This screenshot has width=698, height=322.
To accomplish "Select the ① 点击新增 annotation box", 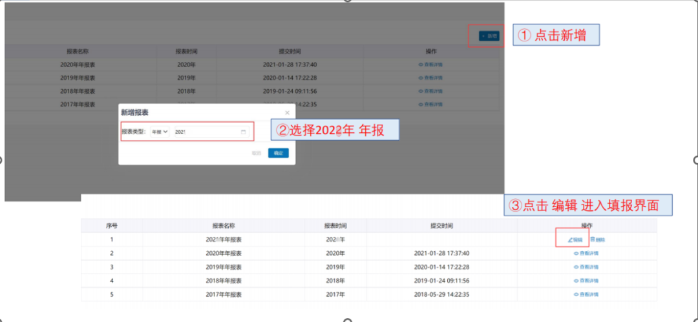I will (556, 35).
